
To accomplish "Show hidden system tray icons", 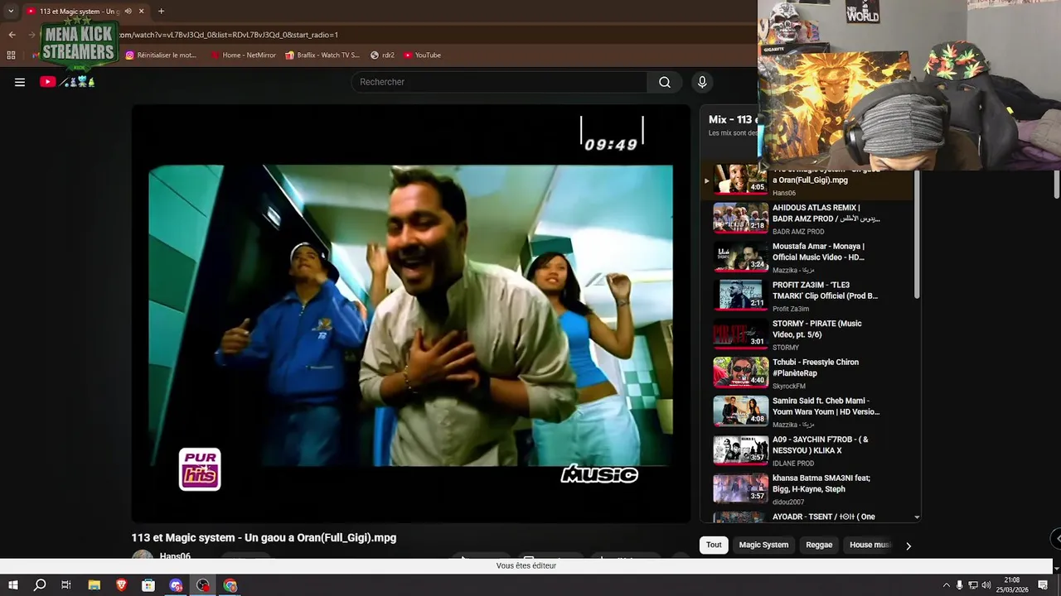I will (x=947, y=585).
